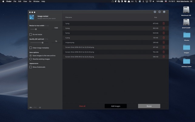The width and height of the screenshot is (195, 122).
Task: Open Spotlight search in menu bar
Action: (x=136, y=2)
